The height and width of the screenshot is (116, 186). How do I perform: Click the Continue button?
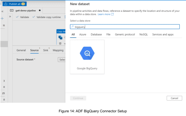(x=78, y=98)
